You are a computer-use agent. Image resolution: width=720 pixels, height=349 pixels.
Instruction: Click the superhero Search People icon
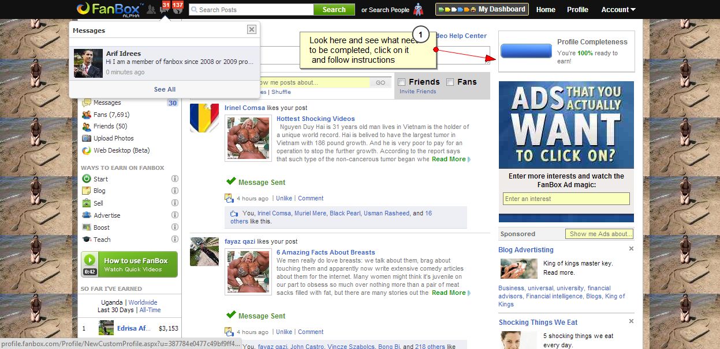418,9
